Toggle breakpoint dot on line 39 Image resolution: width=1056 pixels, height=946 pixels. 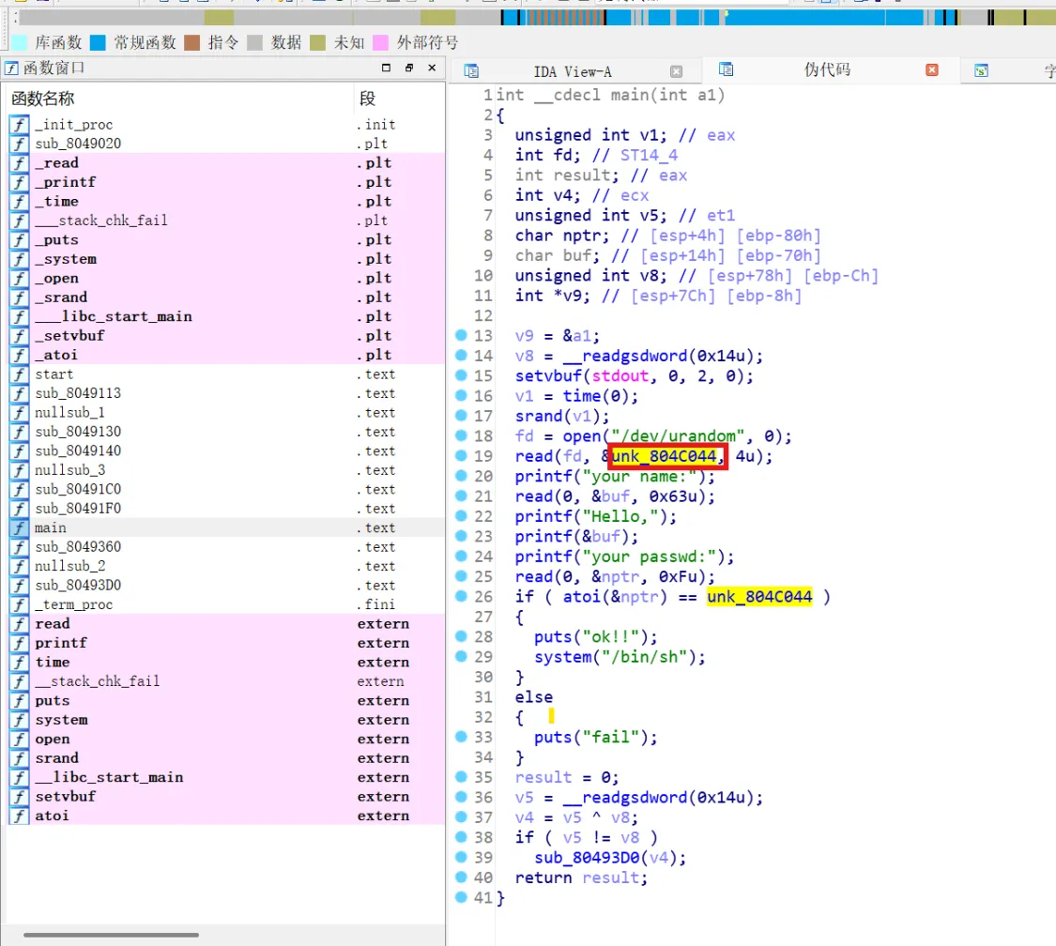tap(461, 857)
